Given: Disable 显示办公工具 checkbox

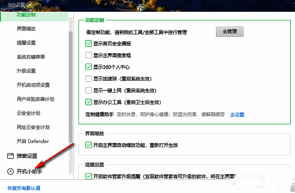Looking at the screenshot, I should [89, 103].
